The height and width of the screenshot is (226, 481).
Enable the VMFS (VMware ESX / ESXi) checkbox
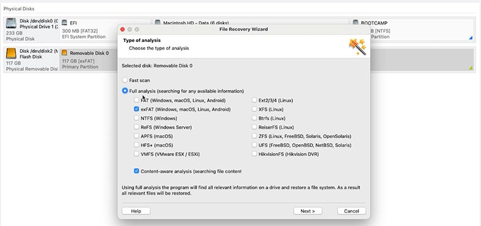(137, 154)
